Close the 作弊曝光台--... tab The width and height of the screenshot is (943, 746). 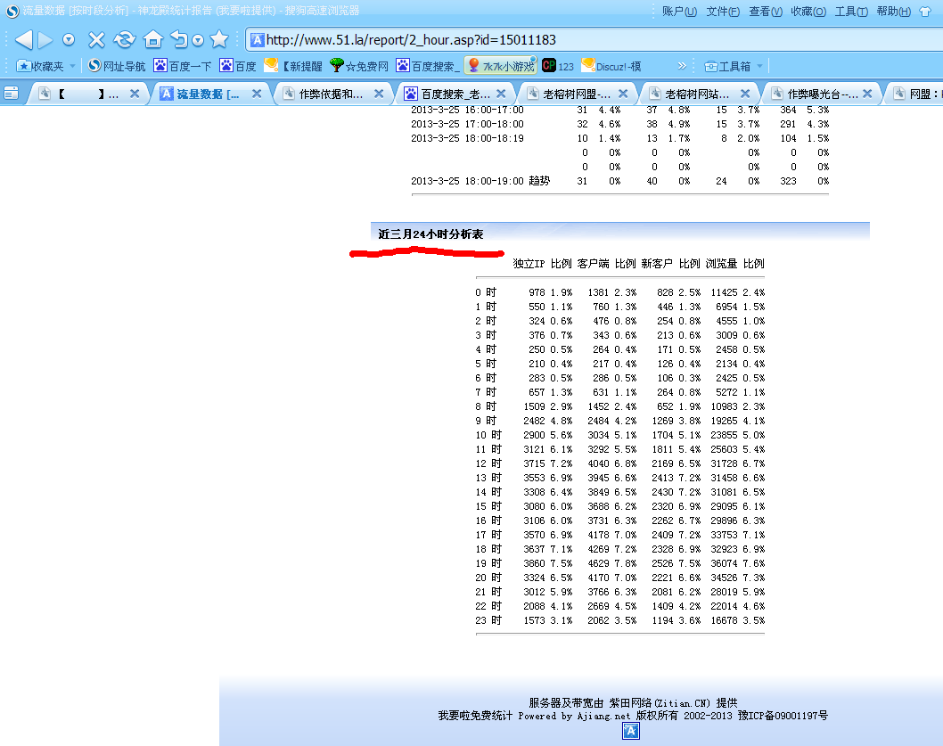click(x=867, y=94)
